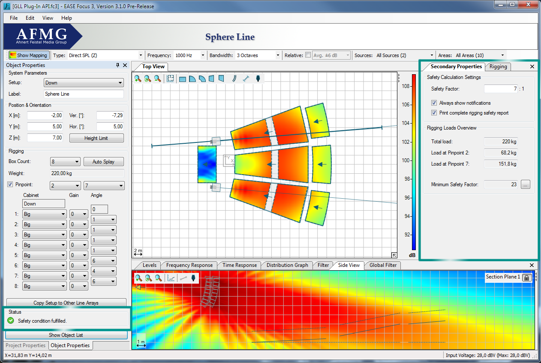This screenshot has width=541, height=363.
Task: Select the line array tool in Top View
Action: coord(234,79)
